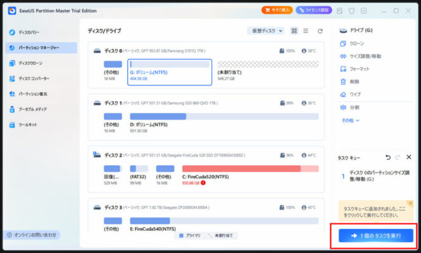Select 16 MB (その他) partition on disk 0
Screen dimensions: 421x253
[113, 71]
